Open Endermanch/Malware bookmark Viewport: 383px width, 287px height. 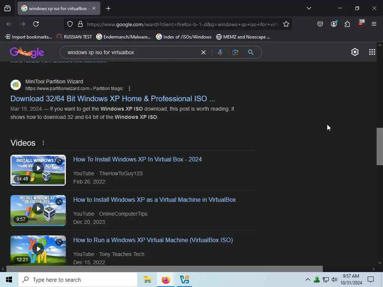(123, 37)
